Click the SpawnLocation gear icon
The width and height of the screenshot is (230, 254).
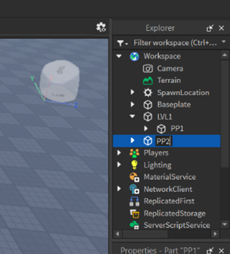point(148,92)
